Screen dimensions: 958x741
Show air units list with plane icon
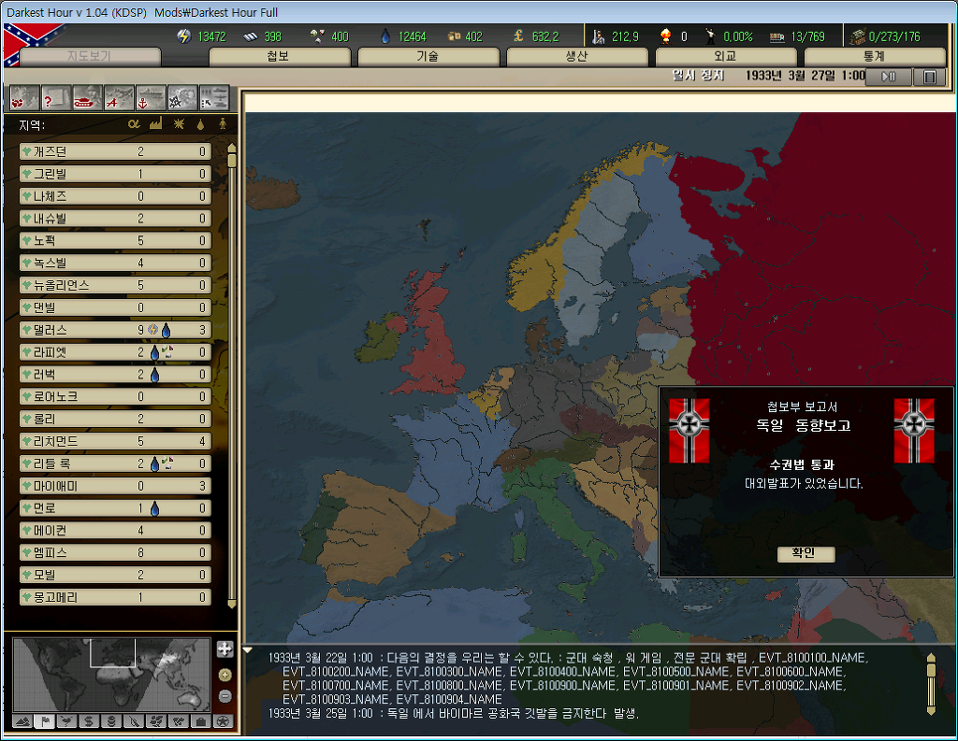pos(119,98)
